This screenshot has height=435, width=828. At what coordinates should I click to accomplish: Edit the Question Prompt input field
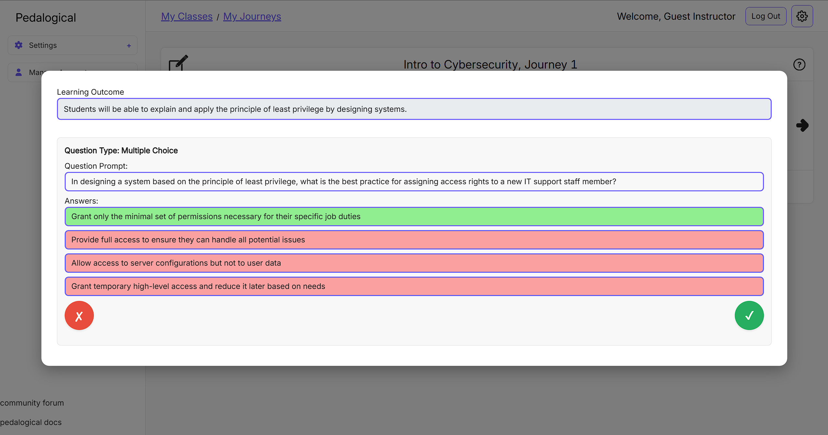tap(414, 182)
